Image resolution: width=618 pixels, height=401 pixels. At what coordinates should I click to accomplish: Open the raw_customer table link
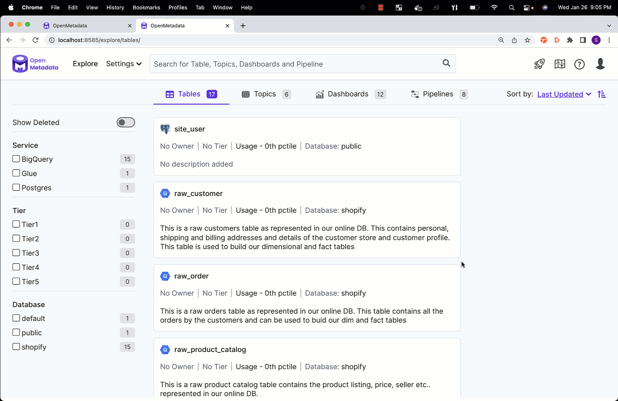(x=198, y=193)
